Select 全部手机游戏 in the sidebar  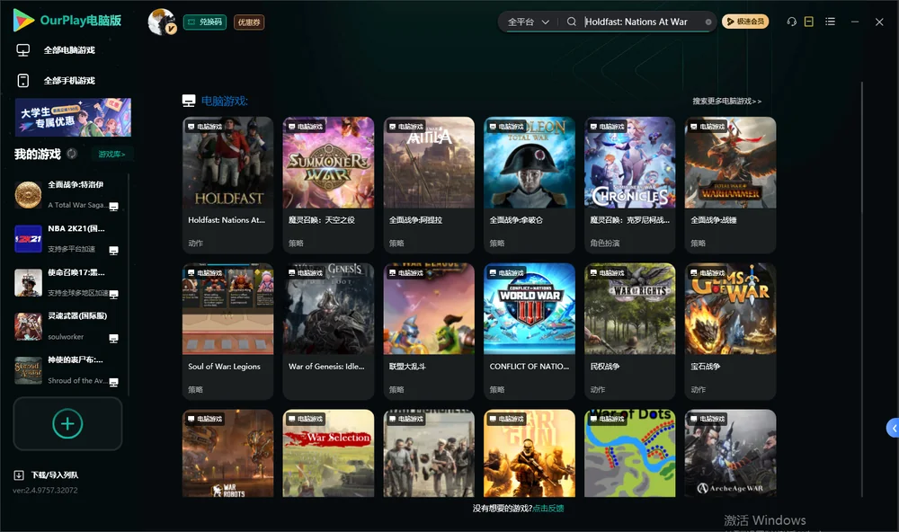tap(69, 80)
